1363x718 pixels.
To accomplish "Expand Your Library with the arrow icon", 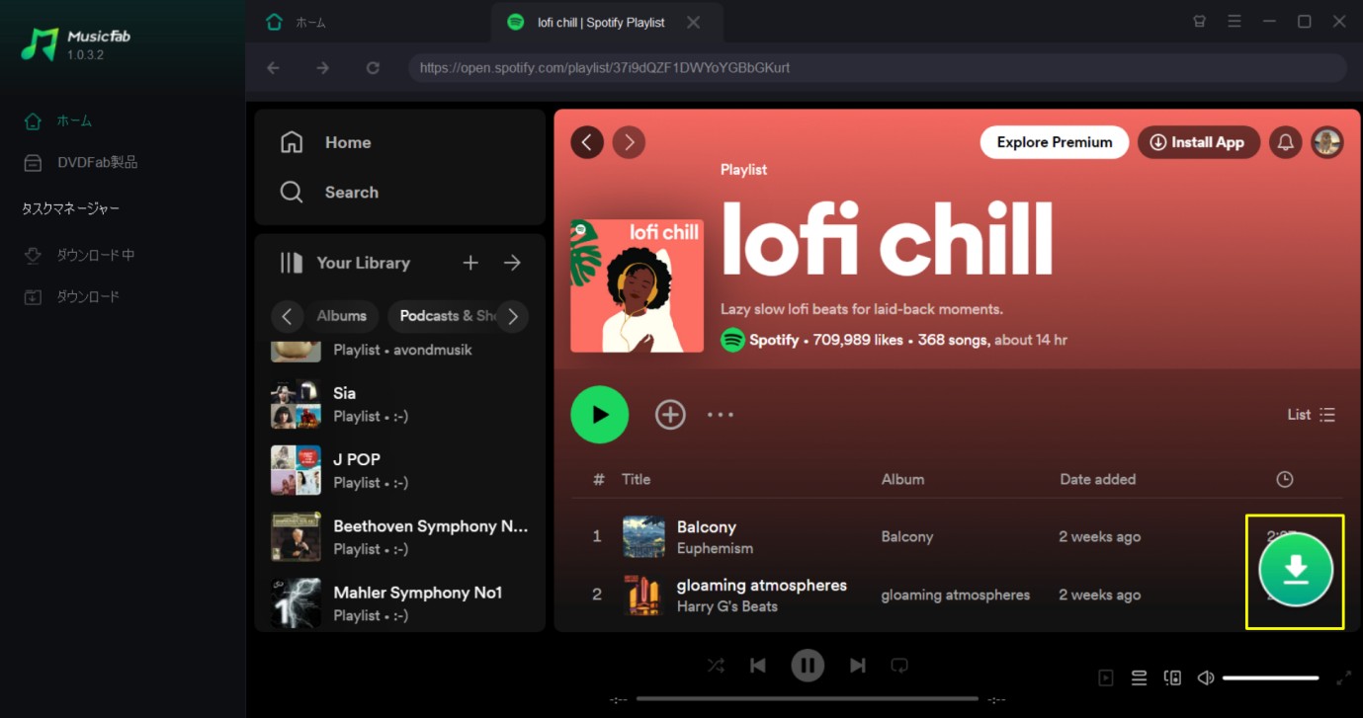I will [x=512, y=263].
